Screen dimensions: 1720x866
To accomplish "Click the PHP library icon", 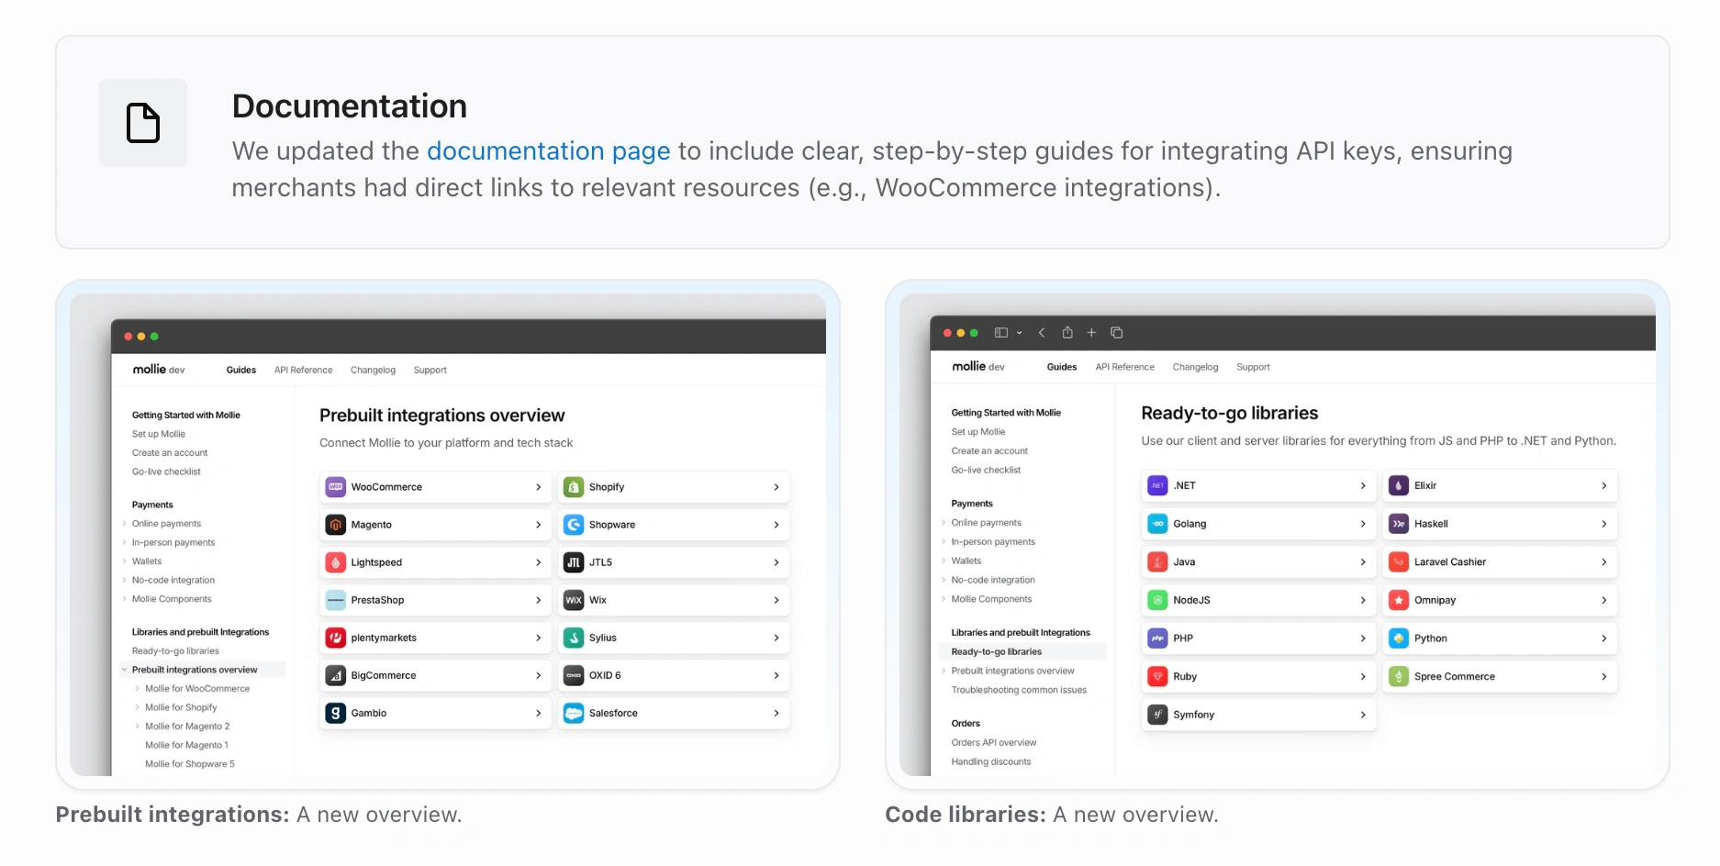I will tap(1158, 638).
